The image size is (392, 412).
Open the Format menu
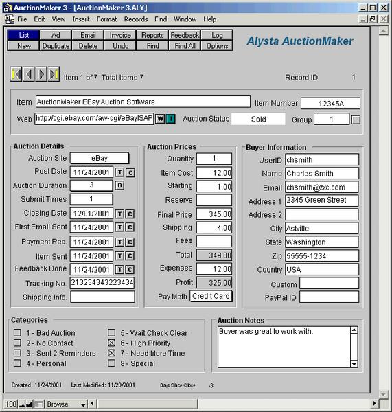pyautogui.click(x=106, y=19)
